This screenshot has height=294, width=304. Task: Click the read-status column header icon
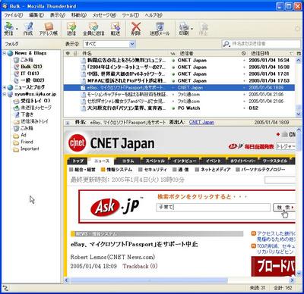173,53
